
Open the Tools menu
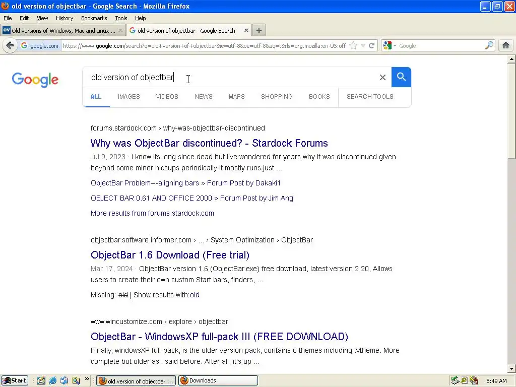coord(121,18)
